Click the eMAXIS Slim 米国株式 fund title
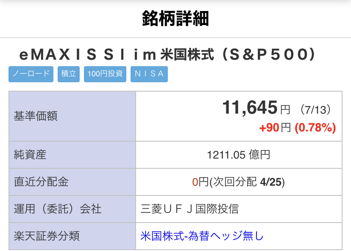351x251 pixels. 167,54
